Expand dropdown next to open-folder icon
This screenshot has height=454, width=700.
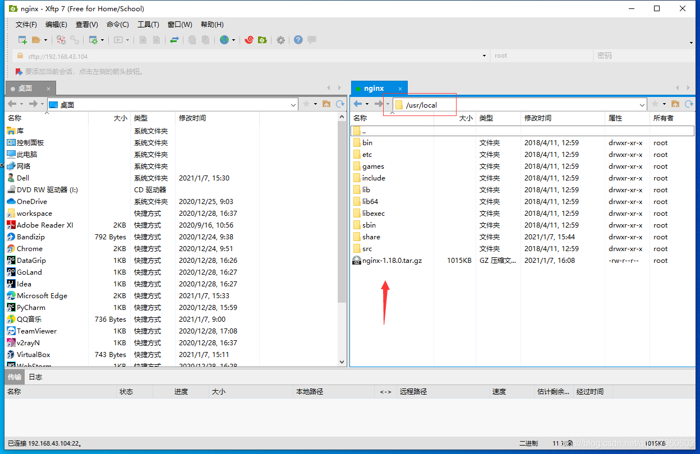point(46,40)
